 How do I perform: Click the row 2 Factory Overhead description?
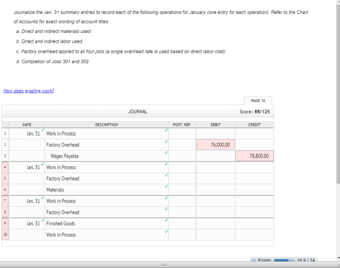click(106, 145)
